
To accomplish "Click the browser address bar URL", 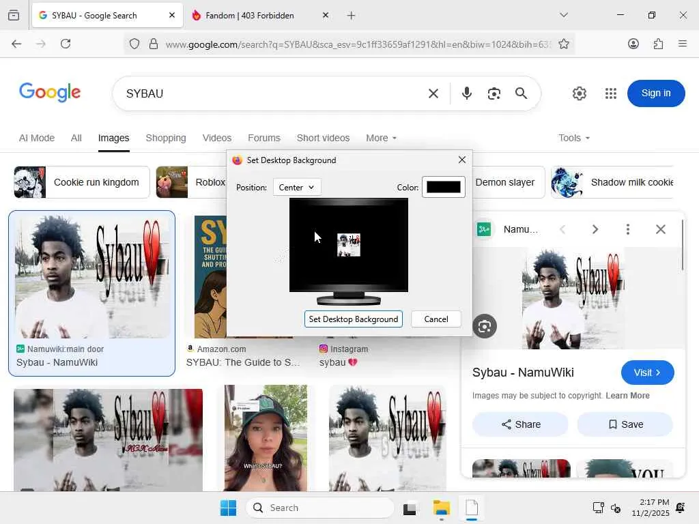I will [358, 44].
